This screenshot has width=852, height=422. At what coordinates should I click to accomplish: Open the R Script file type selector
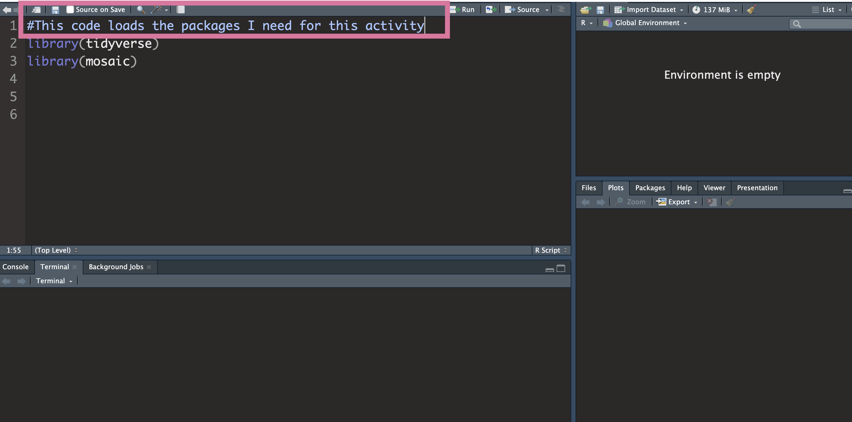click(x=550, y=250)
